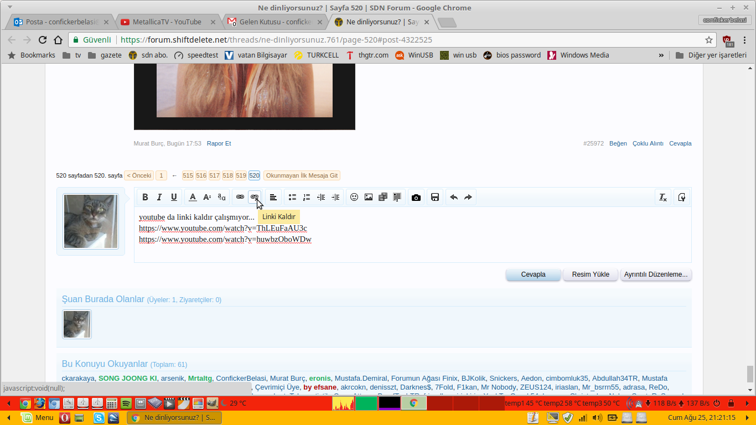The width and height of the screenshot is (756, 425).
Task: Launch Spotify from the top panel
Action: tap(126, 403)
